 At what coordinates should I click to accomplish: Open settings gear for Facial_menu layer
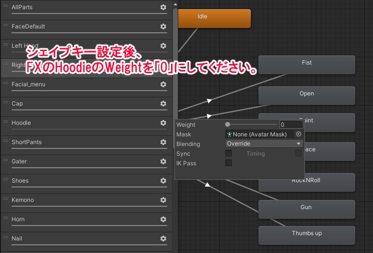pos(163,84)
